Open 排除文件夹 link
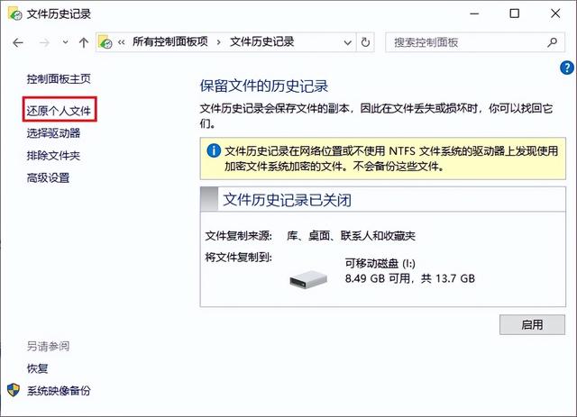Screen dimensions: 577x417 coord(53,156)
